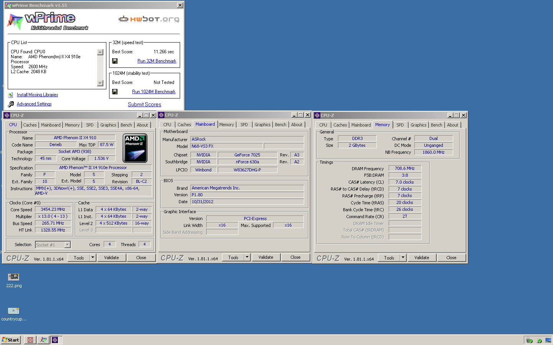Open SPD tab in first CPU-Z window
This screenshot has height=345, width=553.
click(90, 125)
